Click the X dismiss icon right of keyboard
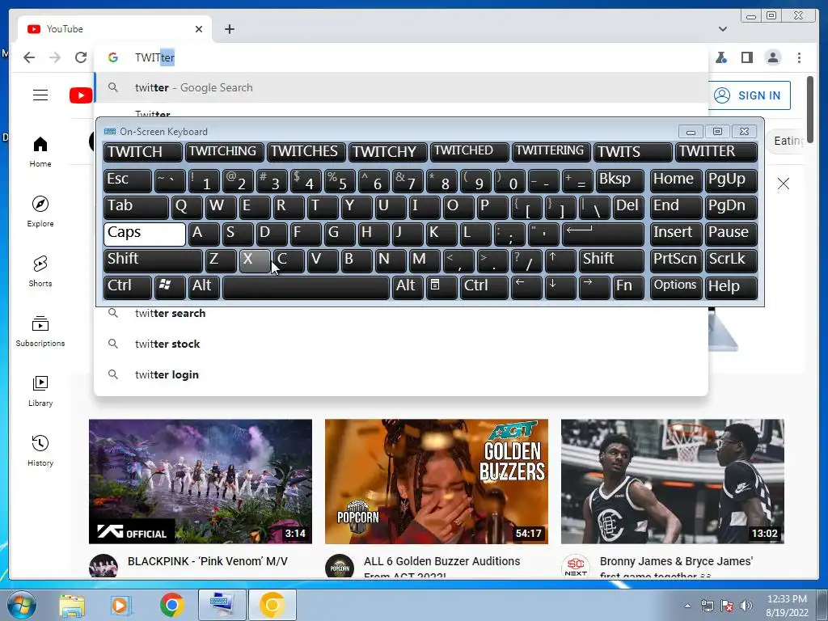The height and width of the screenshot is (621, 828). point(784,184)
